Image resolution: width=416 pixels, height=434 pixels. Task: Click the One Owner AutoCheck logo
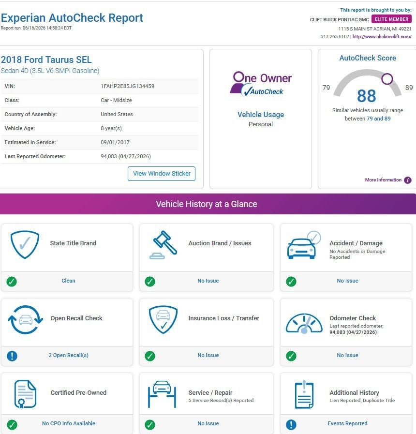pos(261,84)
